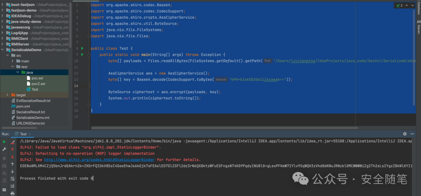The width and height of the screenshot is (421, 196).
Task: Click white up arrow in console toolbar
Action: click(12, 164)
